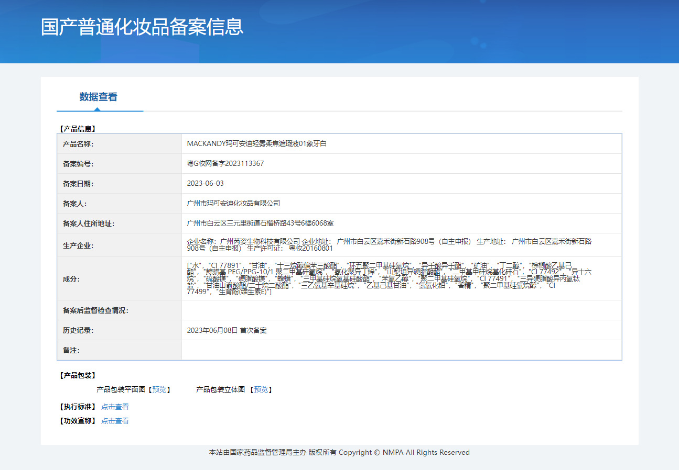The image size is (679, 470).
Task: Click the 备案人 row label
Action: pos(74,204)
